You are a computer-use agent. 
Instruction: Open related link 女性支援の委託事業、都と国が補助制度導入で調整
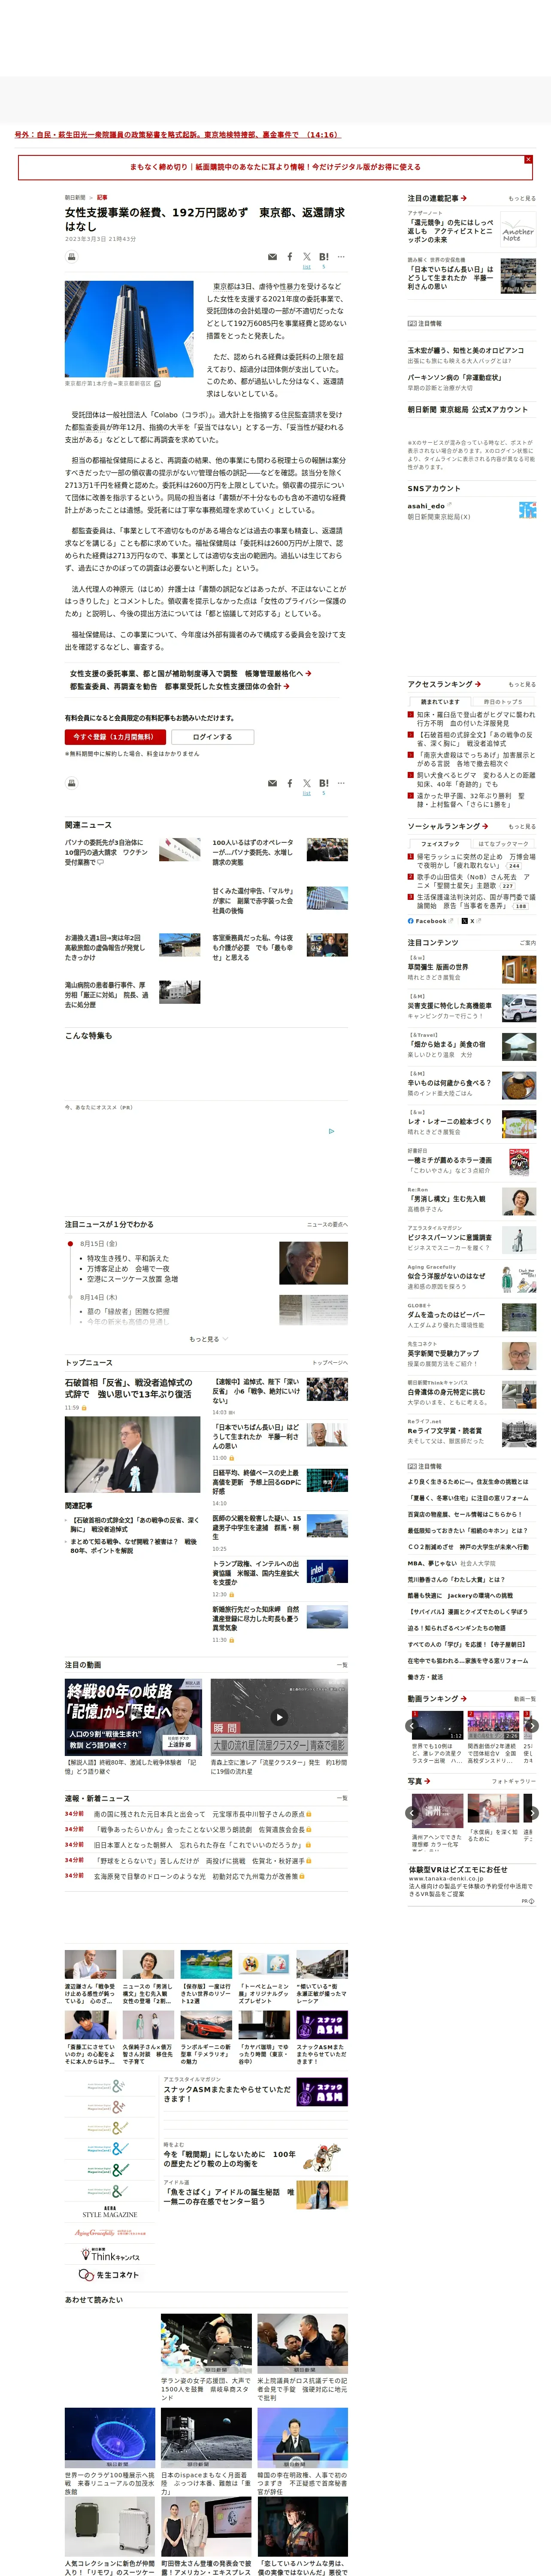coord(191,673)
